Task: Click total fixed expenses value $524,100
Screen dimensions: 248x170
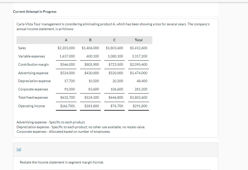Action: coord(92,98)
